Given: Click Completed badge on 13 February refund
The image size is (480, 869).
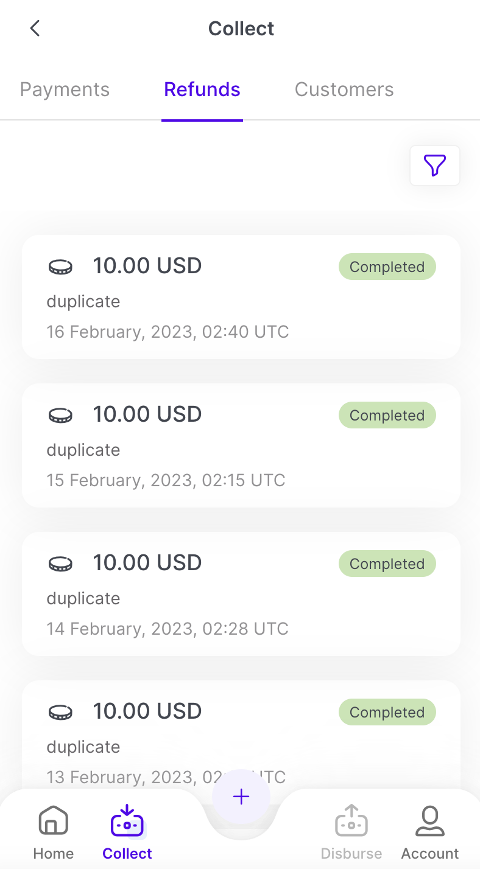Looking at the screenshot, I should (x=387, y=713).
